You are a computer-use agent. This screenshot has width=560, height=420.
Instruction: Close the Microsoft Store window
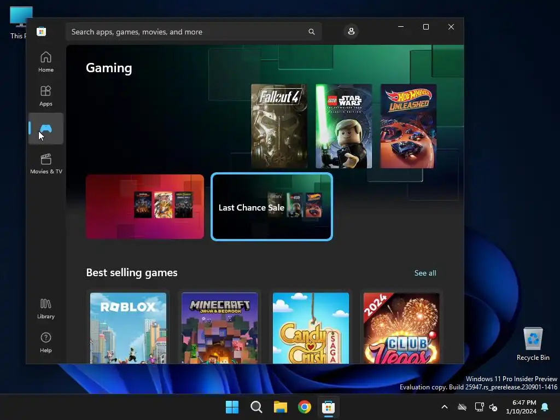[x=451, y=27]
